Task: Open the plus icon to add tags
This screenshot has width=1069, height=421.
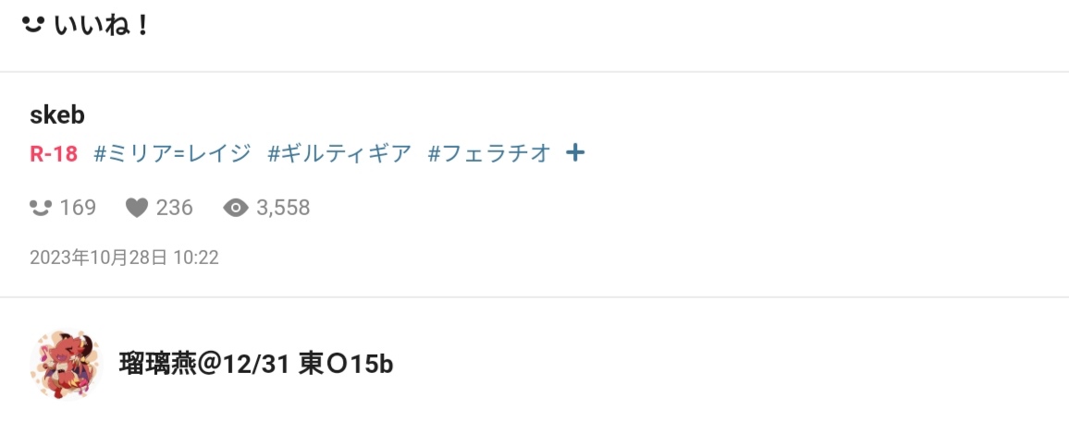Action: coord(575,153)
